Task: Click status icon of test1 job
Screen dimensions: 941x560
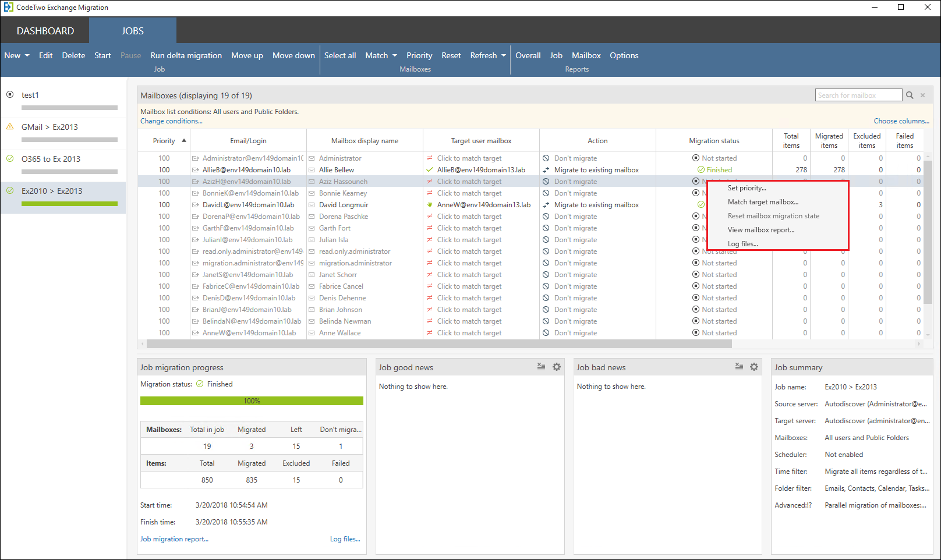Action: coord(10,94)
